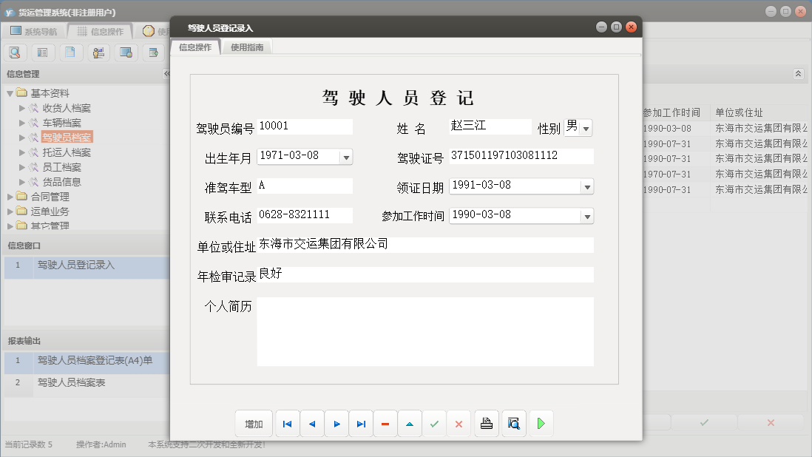Cancel edits with the red X icon
Screen dimensions: 812x457
459,423
